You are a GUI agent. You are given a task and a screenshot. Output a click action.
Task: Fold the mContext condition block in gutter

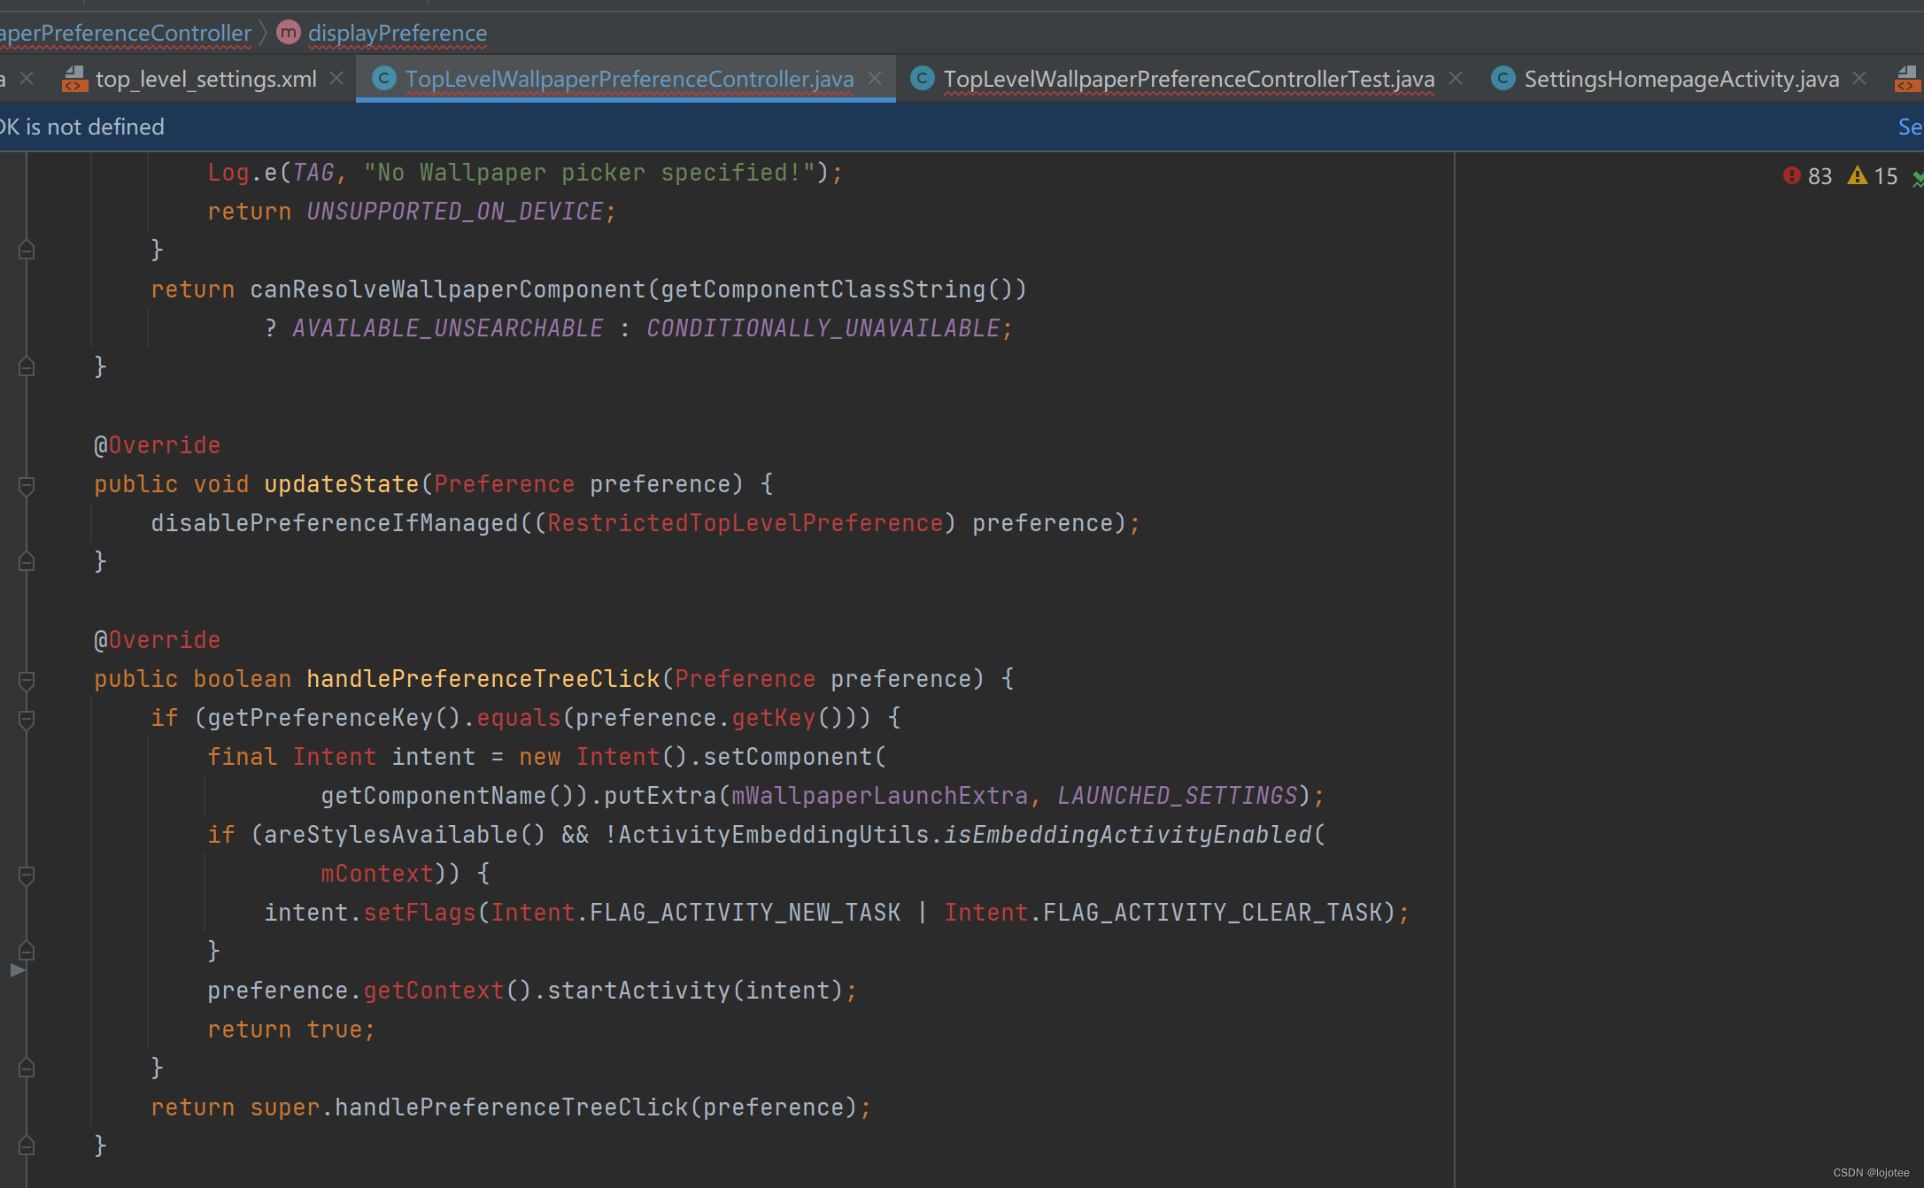point(27,875)
